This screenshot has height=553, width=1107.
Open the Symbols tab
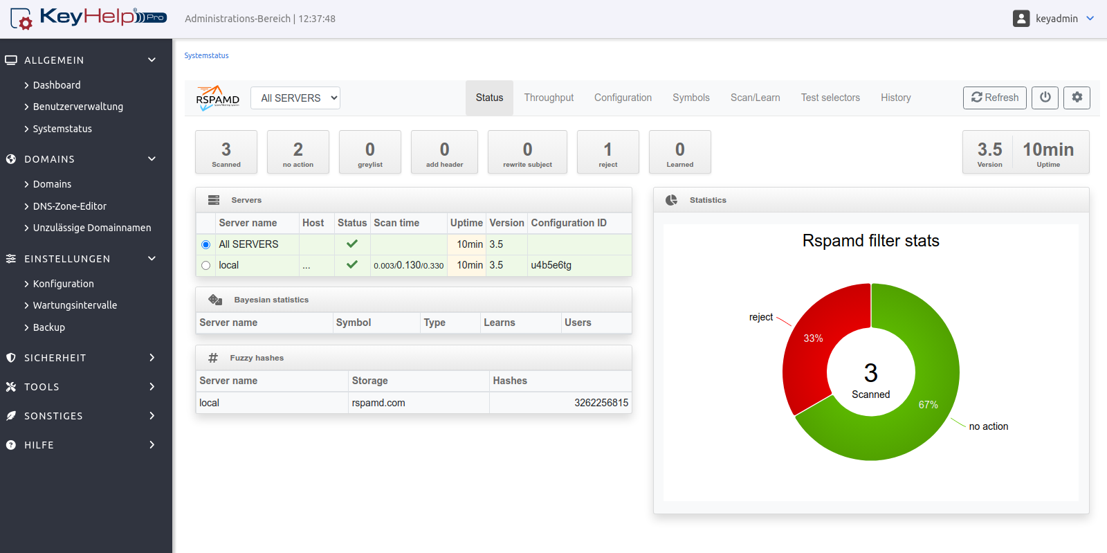pyautogui.click(x=690, y=98)
